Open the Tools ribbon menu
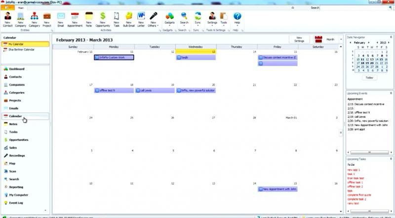This screenshot has height=218, width=395. point(224,20)
